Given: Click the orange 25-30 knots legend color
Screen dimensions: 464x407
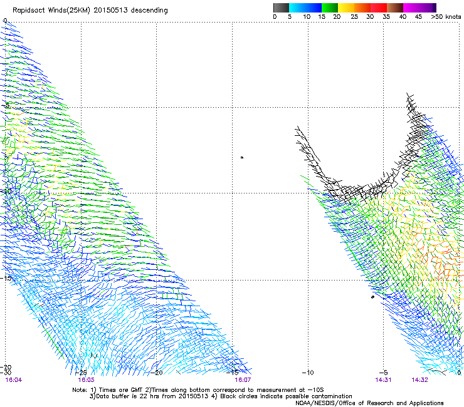Looking at the screenshot, I should 362,8.
